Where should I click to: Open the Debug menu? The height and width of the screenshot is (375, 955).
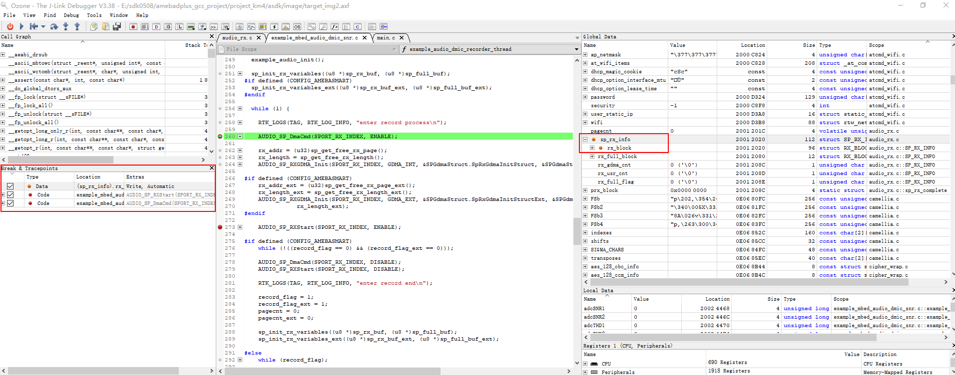[71, 15]
